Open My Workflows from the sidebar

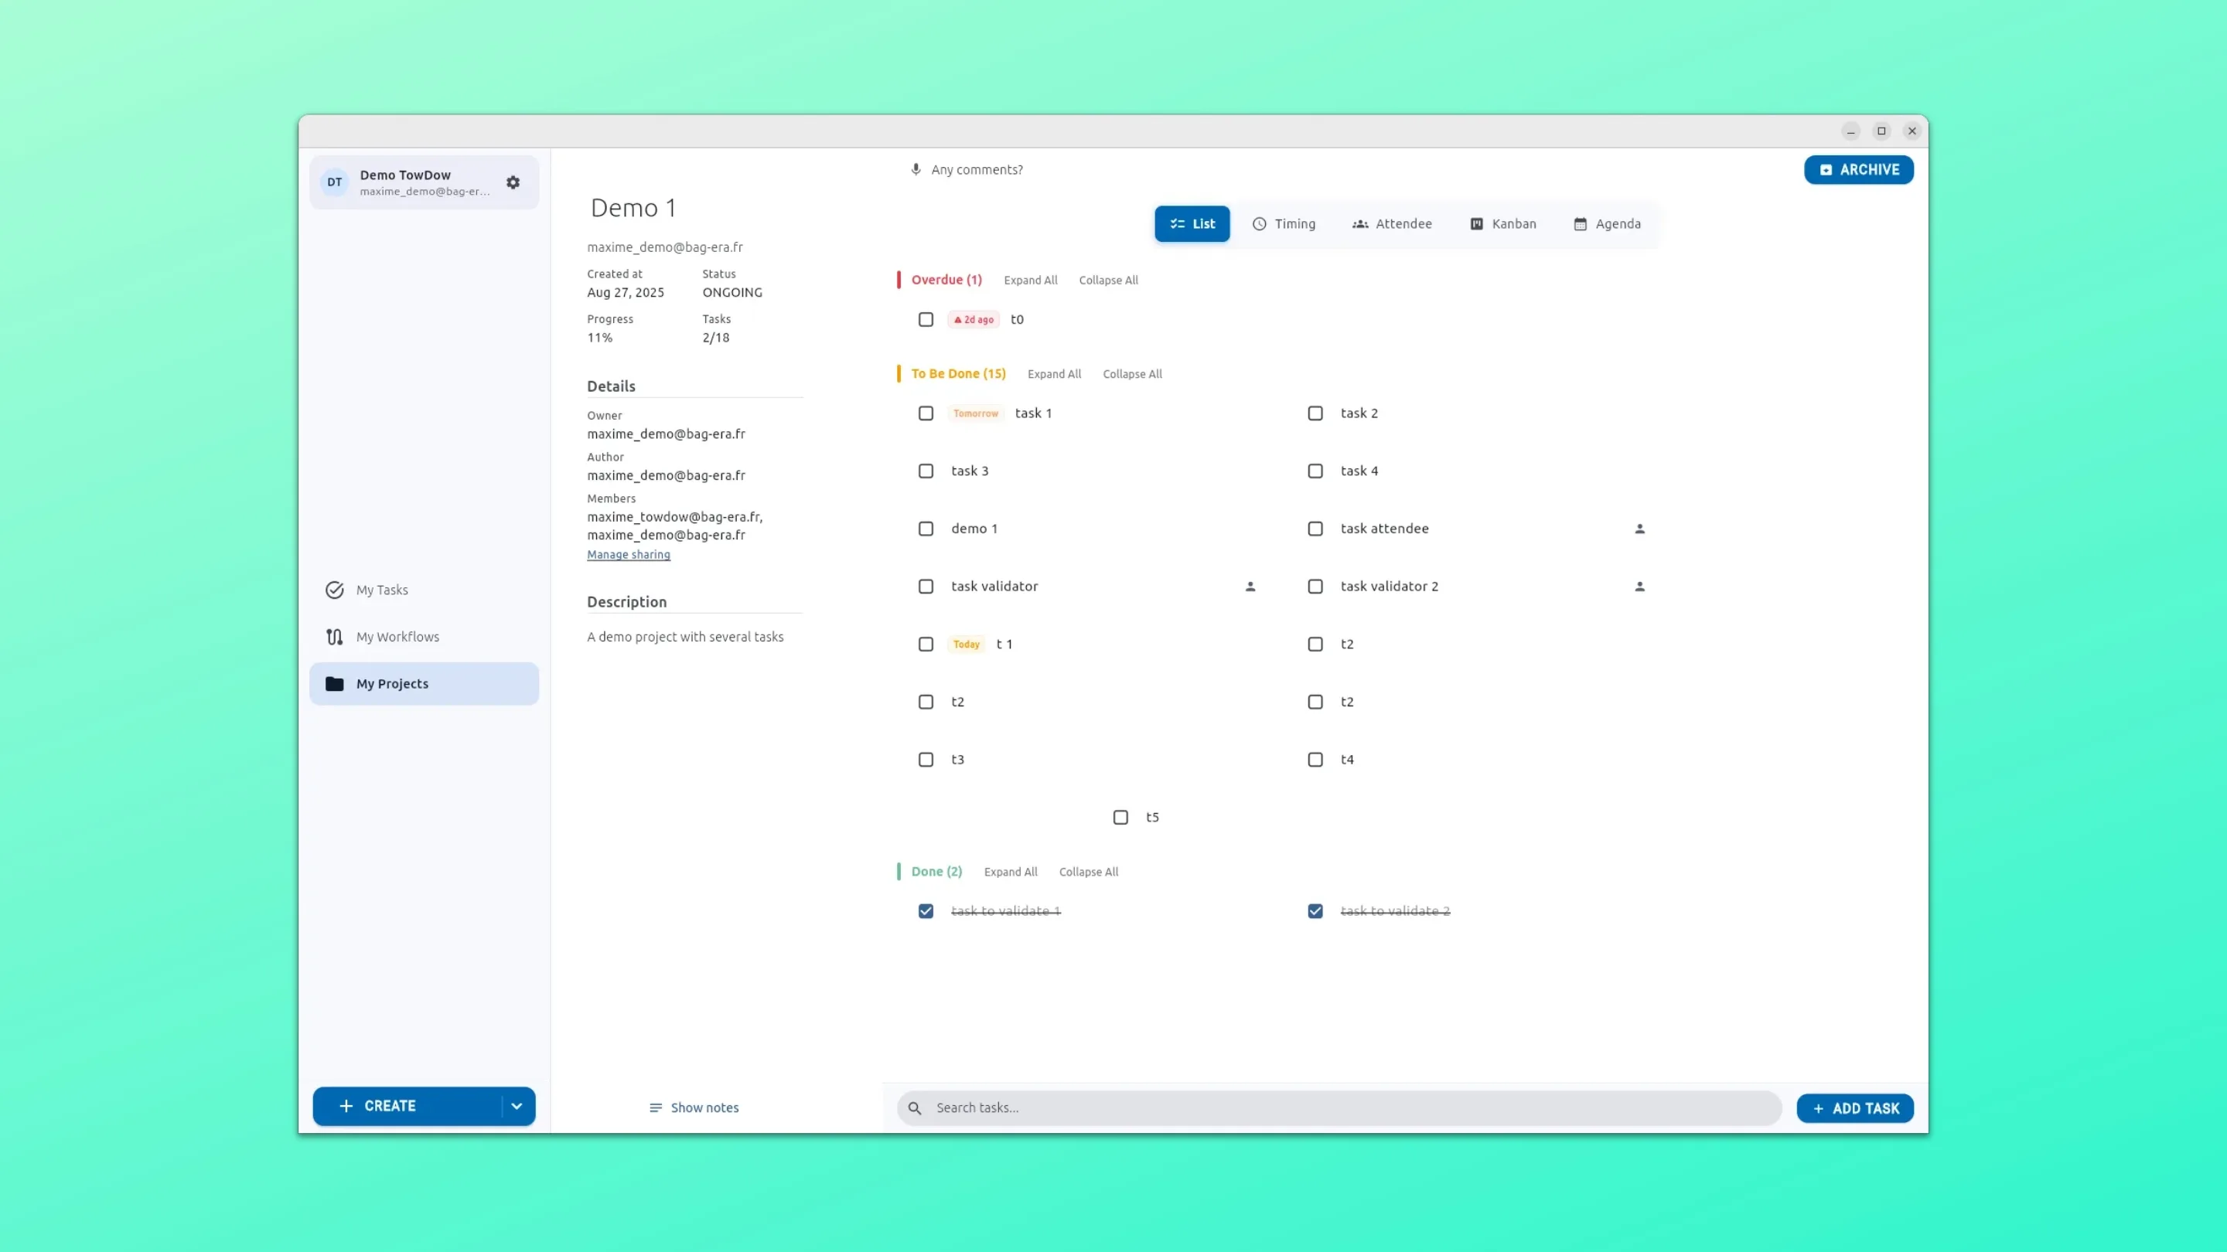tap(397, 637)
